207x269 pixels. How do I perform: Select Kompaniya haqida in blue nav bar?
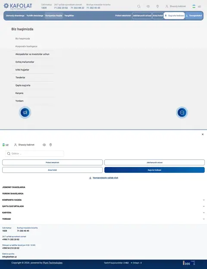click(x=54, y=16)
